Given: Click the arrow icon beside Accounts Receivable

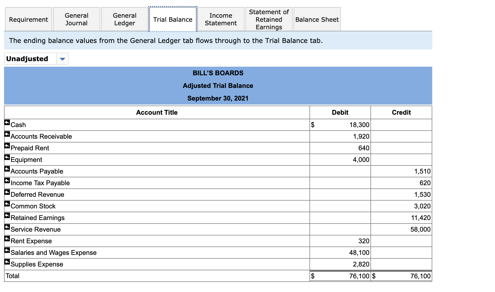Looking at the screenshot, I should (x=7, y=134).
